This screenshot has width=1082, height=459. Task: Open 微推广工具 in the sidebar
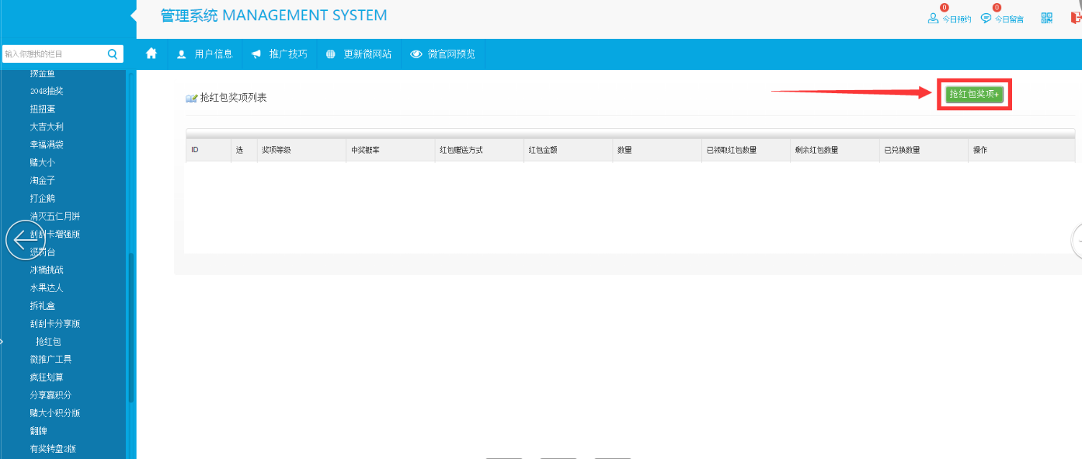50,360
